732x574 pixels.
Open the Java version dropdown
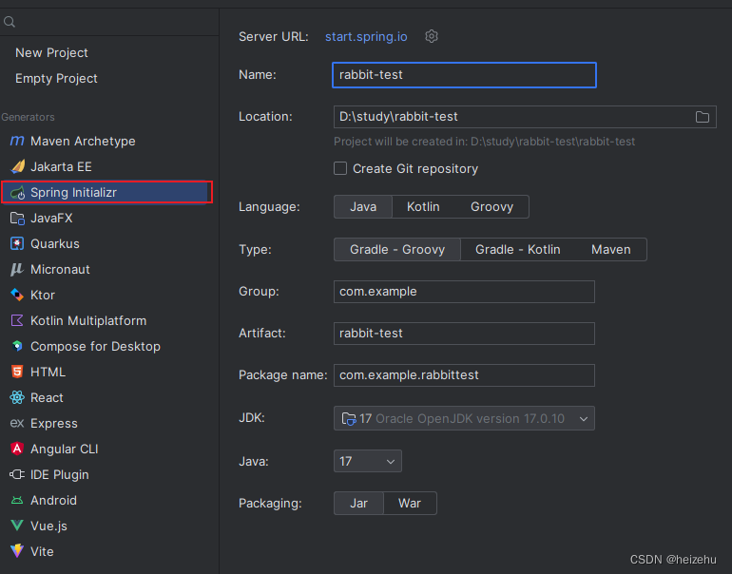(x=367, y=461)
